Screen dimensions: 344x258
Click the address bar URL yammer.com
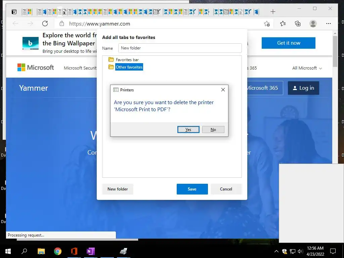point(99,24)
